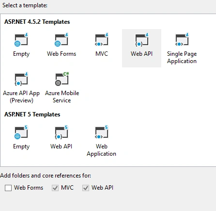
Task: Select the ASP.NET 5 Empty template icon
Action: point(21,132)
